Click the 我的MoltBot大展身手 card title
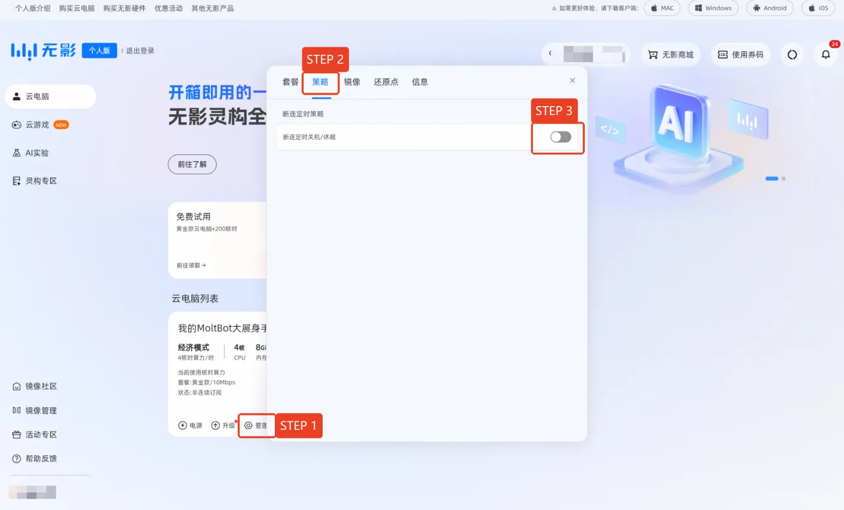844x510 pixels. pos(222,329)
